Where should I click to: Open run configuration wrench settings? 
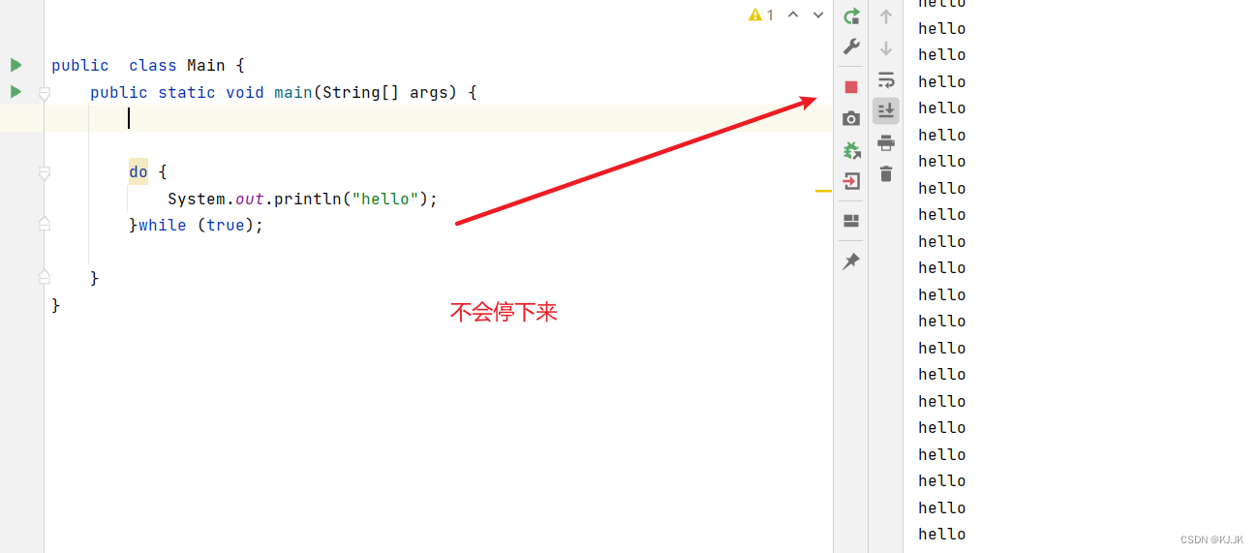pyautogui.click(x=851, y=46)
